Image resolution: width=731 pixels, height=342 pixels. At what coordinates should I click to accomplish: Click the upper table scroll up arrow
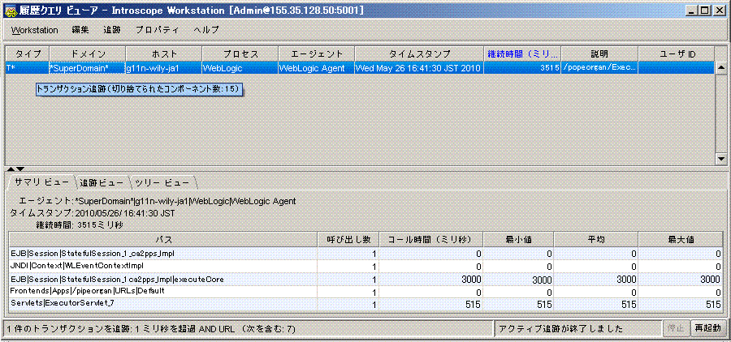point(720,68)
